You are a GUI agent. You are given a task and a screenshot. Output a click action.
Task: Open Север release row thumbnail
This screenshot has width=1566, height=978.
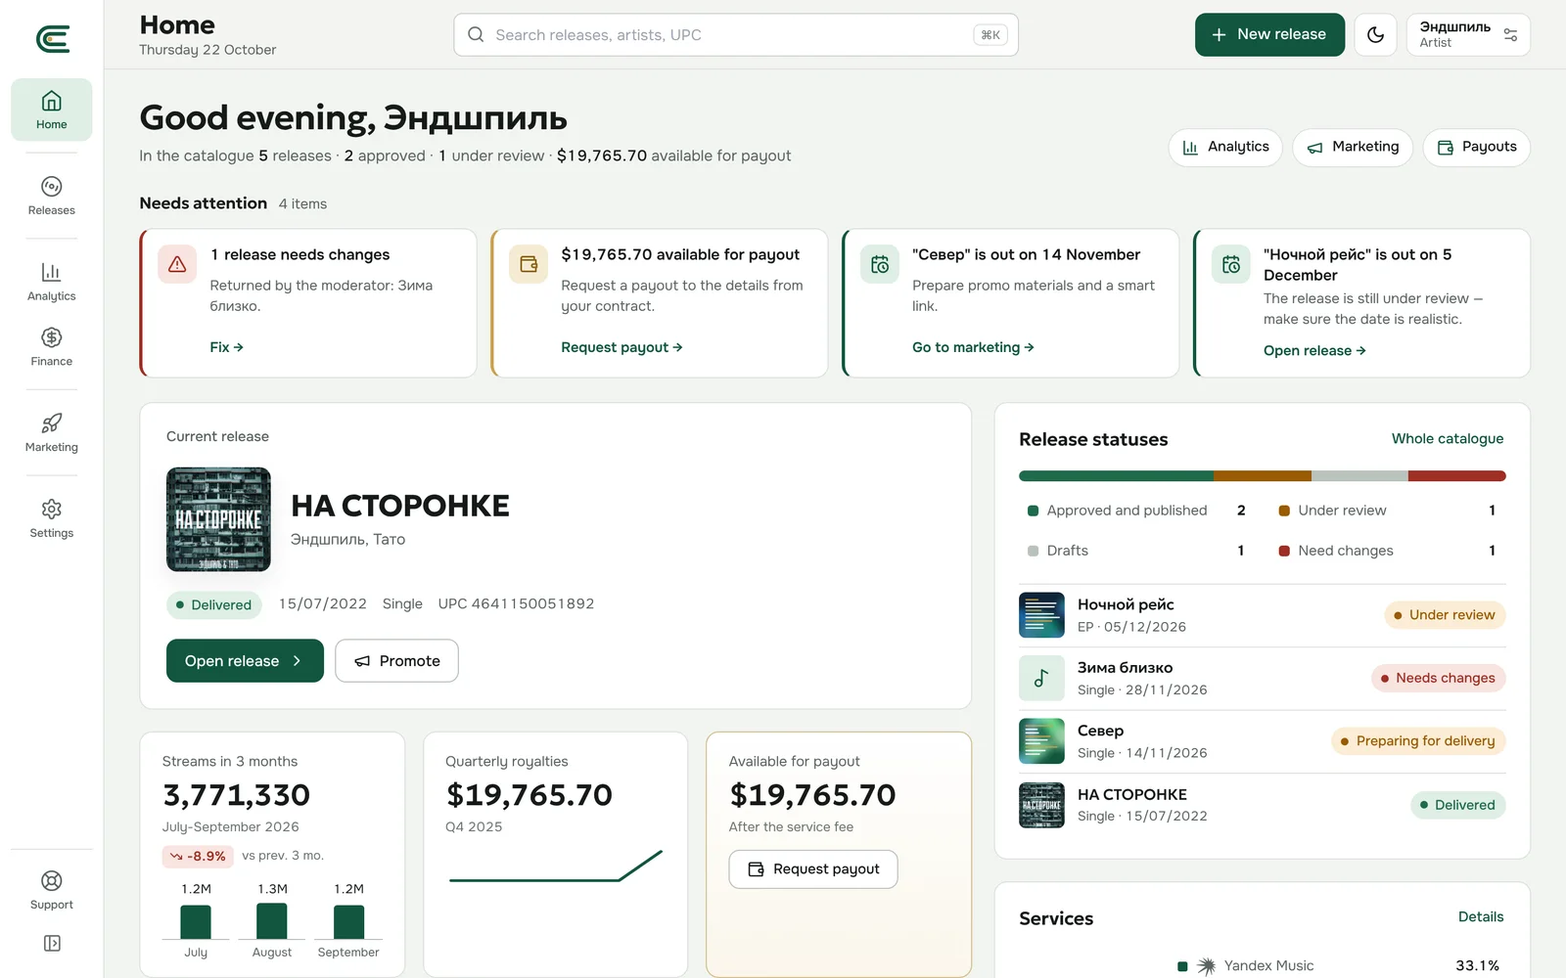click(1041, 741)
